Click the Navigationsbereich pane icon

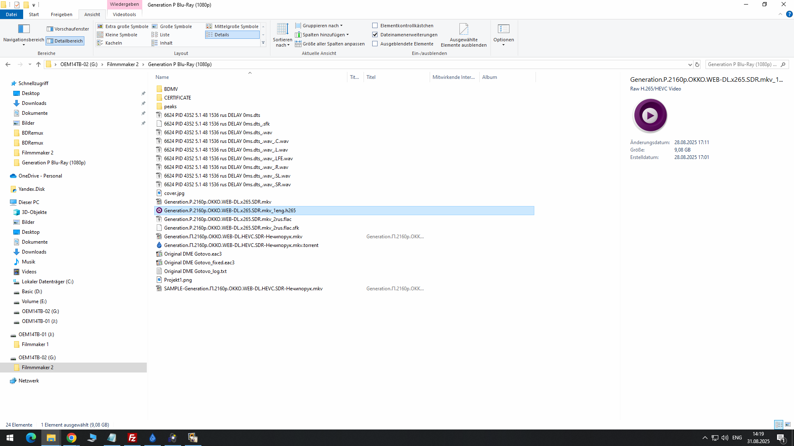pyautogui.click(x=24, y=29)
